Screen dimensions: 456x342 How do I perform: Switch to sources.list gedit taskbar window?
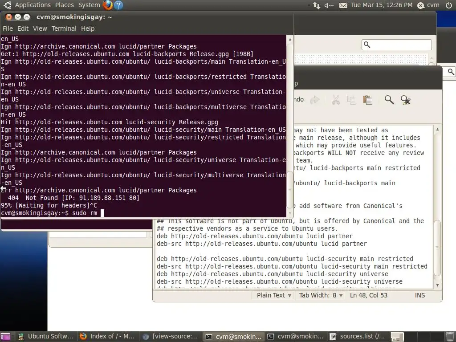[358, 337]
